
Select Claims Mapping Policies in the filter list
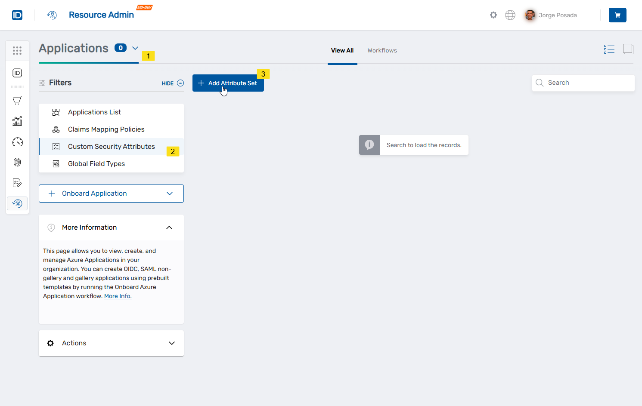coord(106,129)
